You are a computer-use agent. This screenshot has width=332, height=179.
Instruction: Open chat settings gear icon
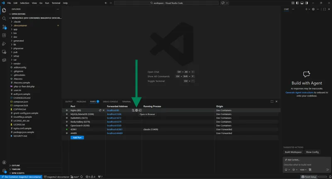point(313,9)
